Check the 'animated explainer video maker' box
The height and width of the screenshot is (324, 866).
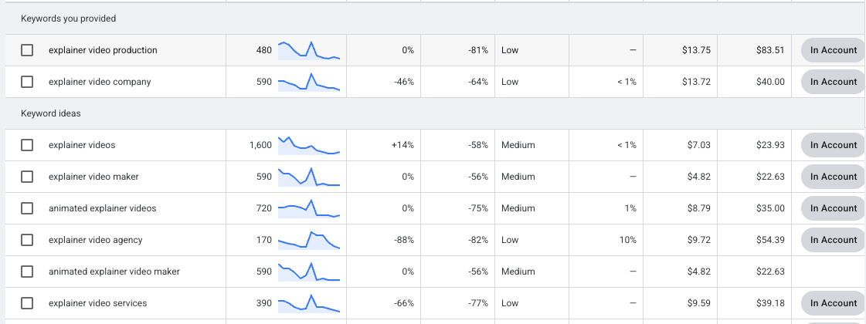(x=27, y=272)
